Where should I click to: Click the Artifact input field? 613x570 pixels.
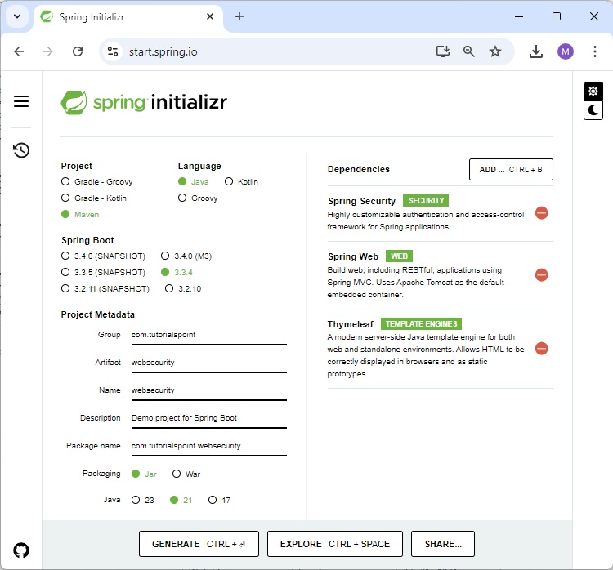[x=208, y=363]
